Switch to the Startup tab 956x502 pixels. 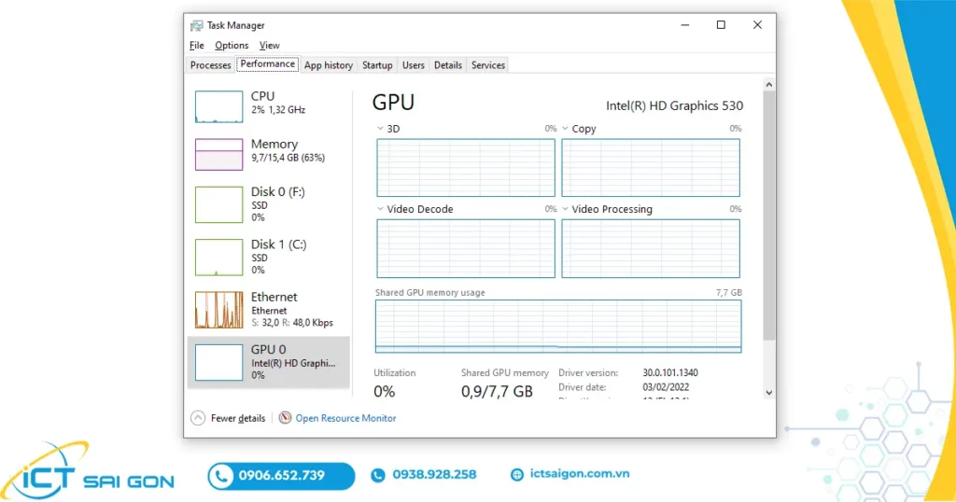pyautogui.click(x=377, y=65)
